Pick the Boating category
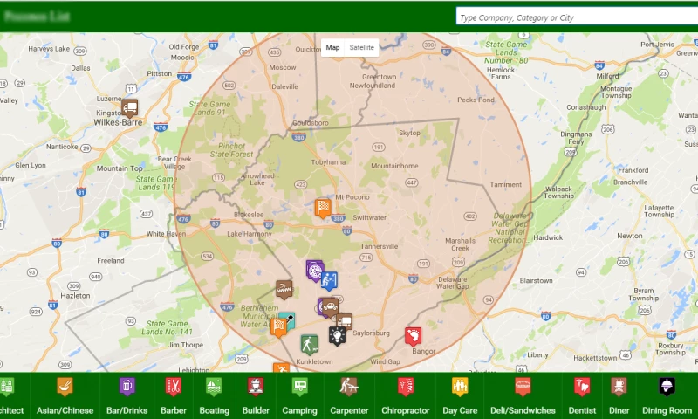 214,395
